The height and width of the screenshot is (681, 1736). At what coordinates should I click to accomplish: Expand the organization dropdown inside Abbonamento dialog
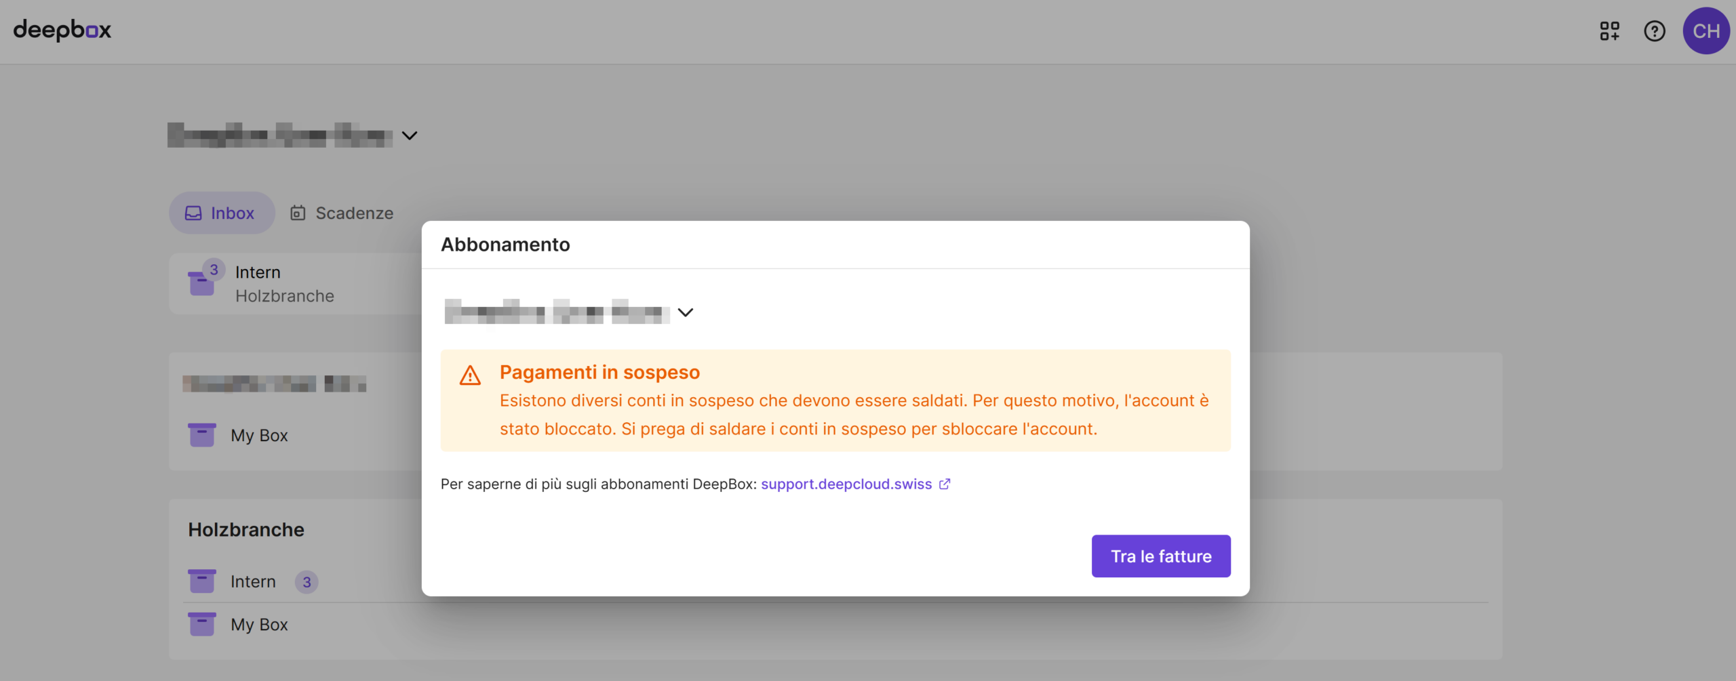[686, 312]
